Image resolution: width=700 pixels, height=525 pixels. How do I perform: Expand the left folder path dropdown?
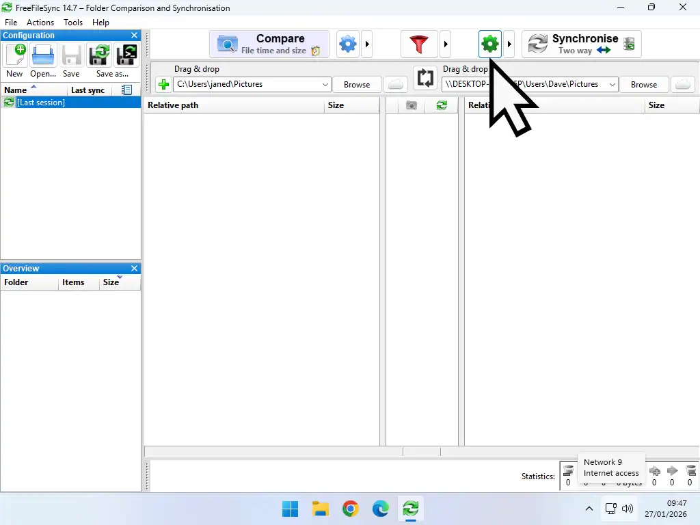(325, 85)
